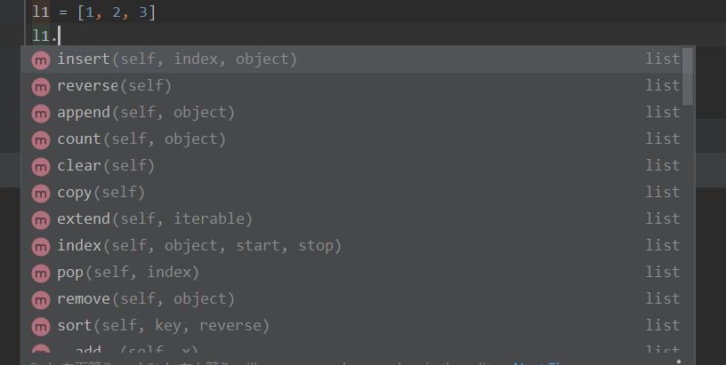Viewport: 726px width, 365px height.
Task: Click the method icon beside insert
Action: [41, 60]
